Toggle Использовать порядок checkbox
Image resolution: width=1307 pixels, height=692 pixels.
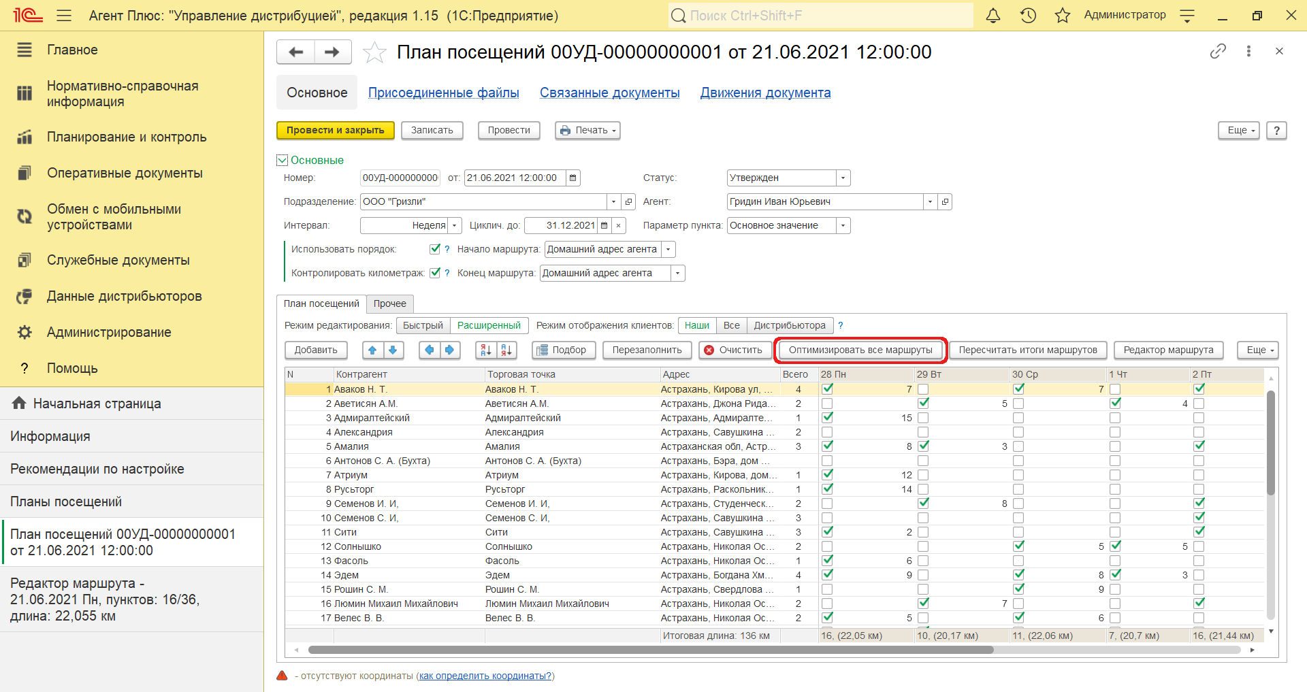pos(435,249)
